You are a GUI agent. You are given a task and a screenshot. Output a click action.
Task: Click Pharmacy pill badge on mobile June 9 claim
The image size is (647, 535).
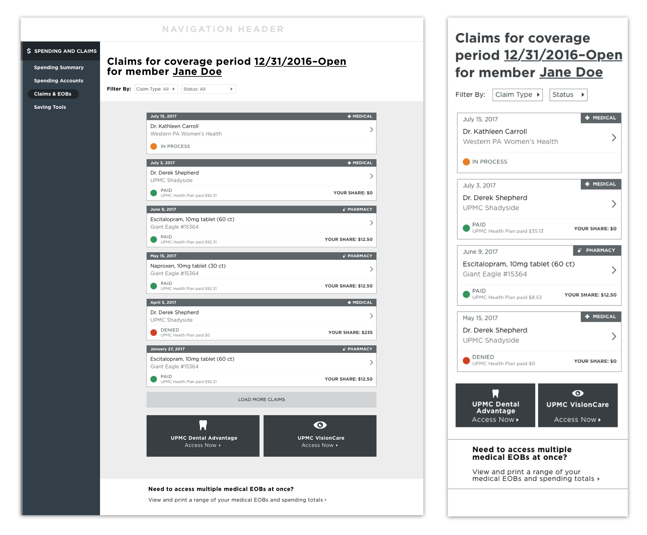[597, 250]
